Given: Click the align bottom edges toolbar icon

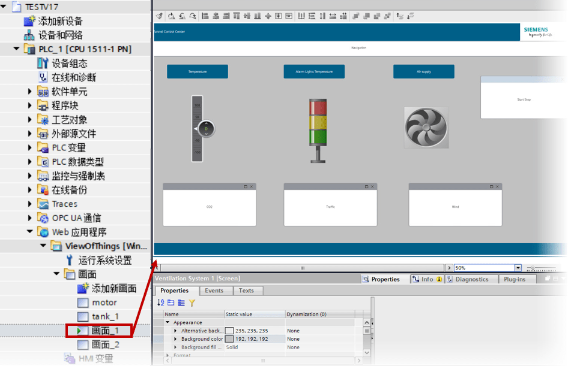Looking at the screenshot, I should [x=257, y=16].
